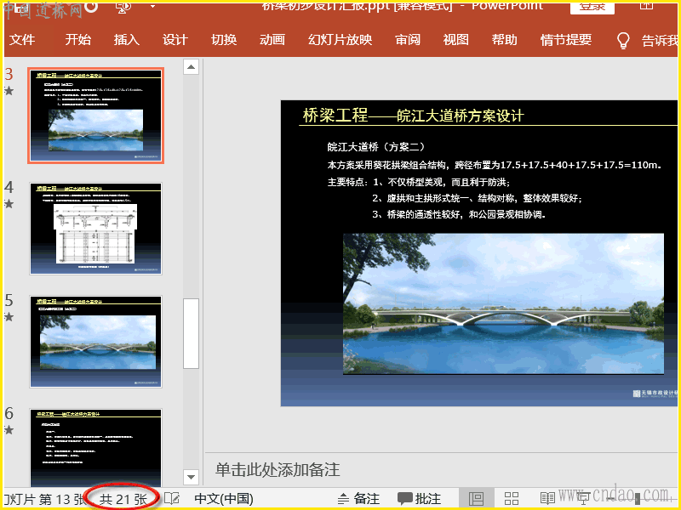This screenshot has width=681, height=510.
Task: Click the spell check book icon
Action: tap(172, 499)
